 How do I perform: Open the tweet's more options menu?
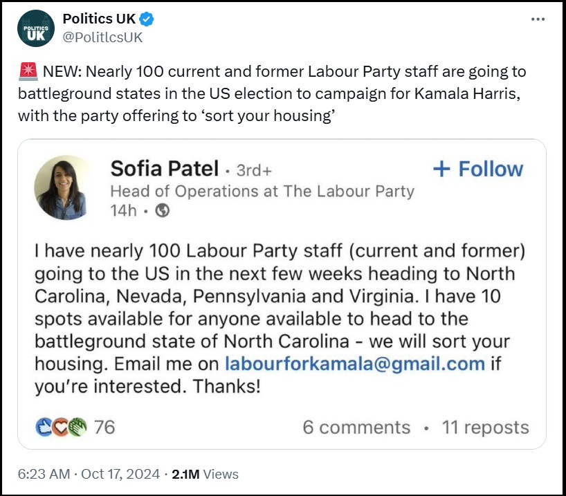(538, 19)
